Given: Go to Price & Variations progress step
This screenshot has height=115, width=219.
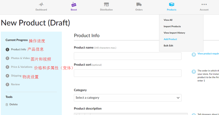Looking at the screenshot, I should coord(22,67).
